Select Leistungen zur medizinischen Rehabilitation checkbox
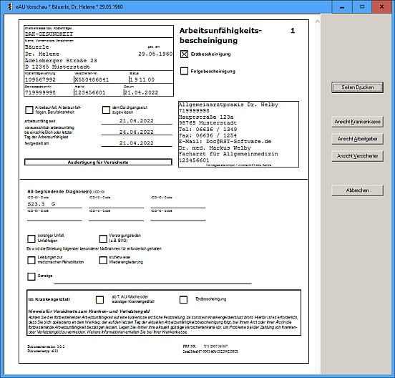395x378 pixels. coord(31,260)
